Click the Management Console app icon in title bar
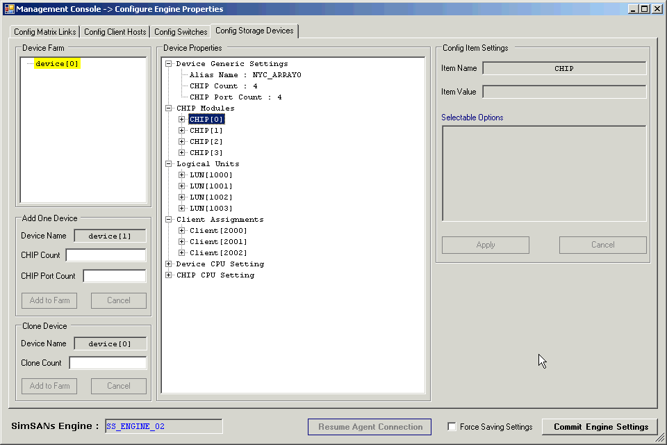The height and width of the screenshot is (445, 667). point(9,9)
